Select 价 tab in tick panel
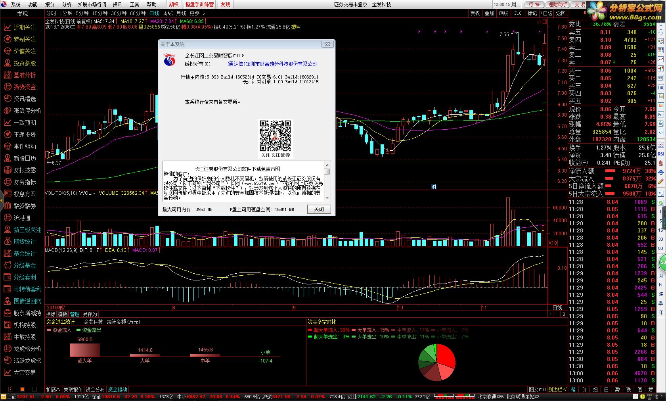666x401 pixels. pos(584,389)
